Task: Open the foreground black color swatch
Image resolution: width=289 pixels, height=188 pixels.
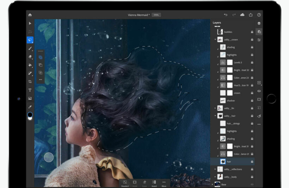Action: coord(30,115)
